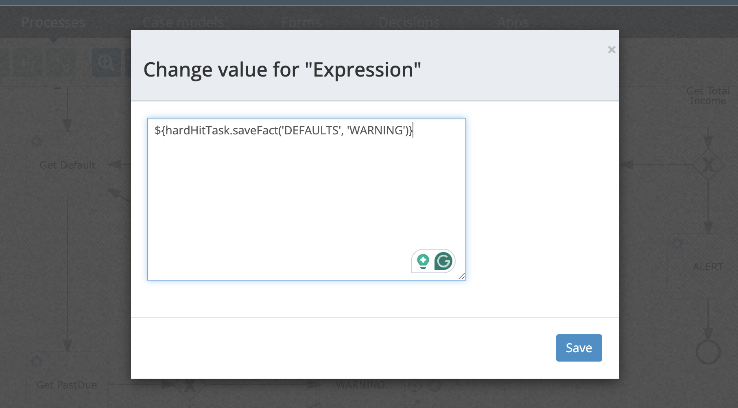738x408 pixels.
Task: Switch to the Apps tab
Action: click(x=513, y=22)
